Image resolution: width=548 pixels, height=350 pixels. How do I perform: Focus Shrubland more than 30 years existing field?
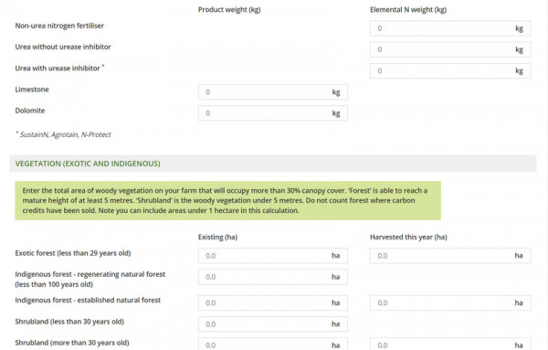272,344
